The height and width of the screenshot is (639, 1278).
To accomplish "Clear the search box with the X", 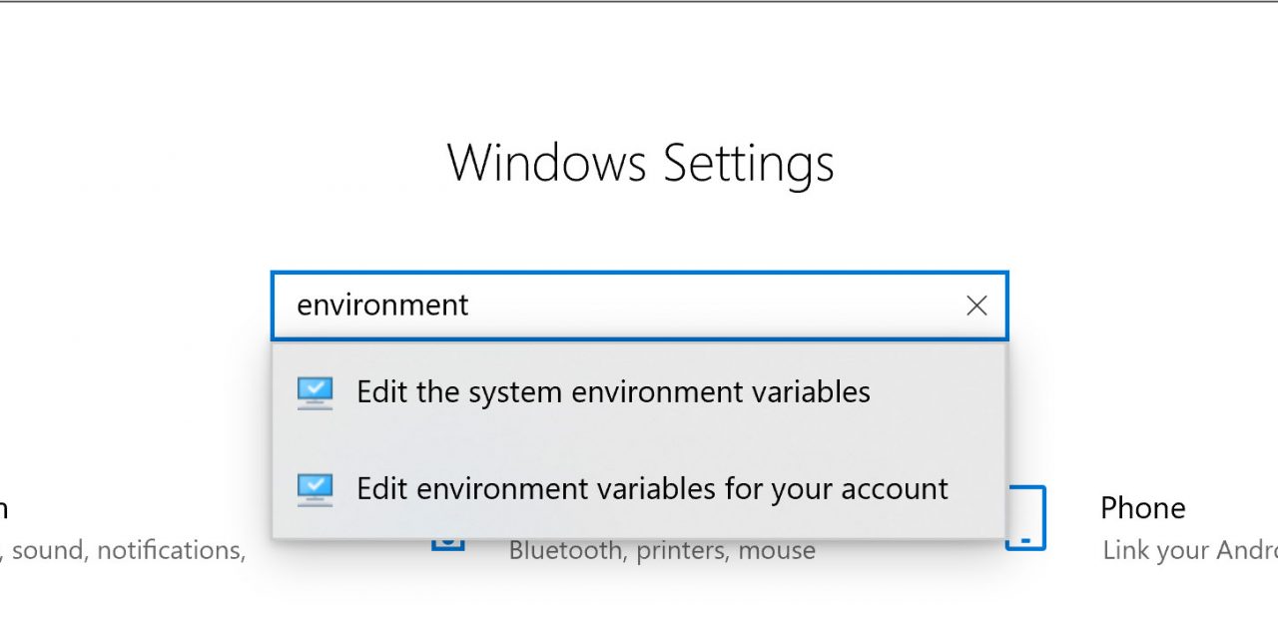I will (976, 306).
